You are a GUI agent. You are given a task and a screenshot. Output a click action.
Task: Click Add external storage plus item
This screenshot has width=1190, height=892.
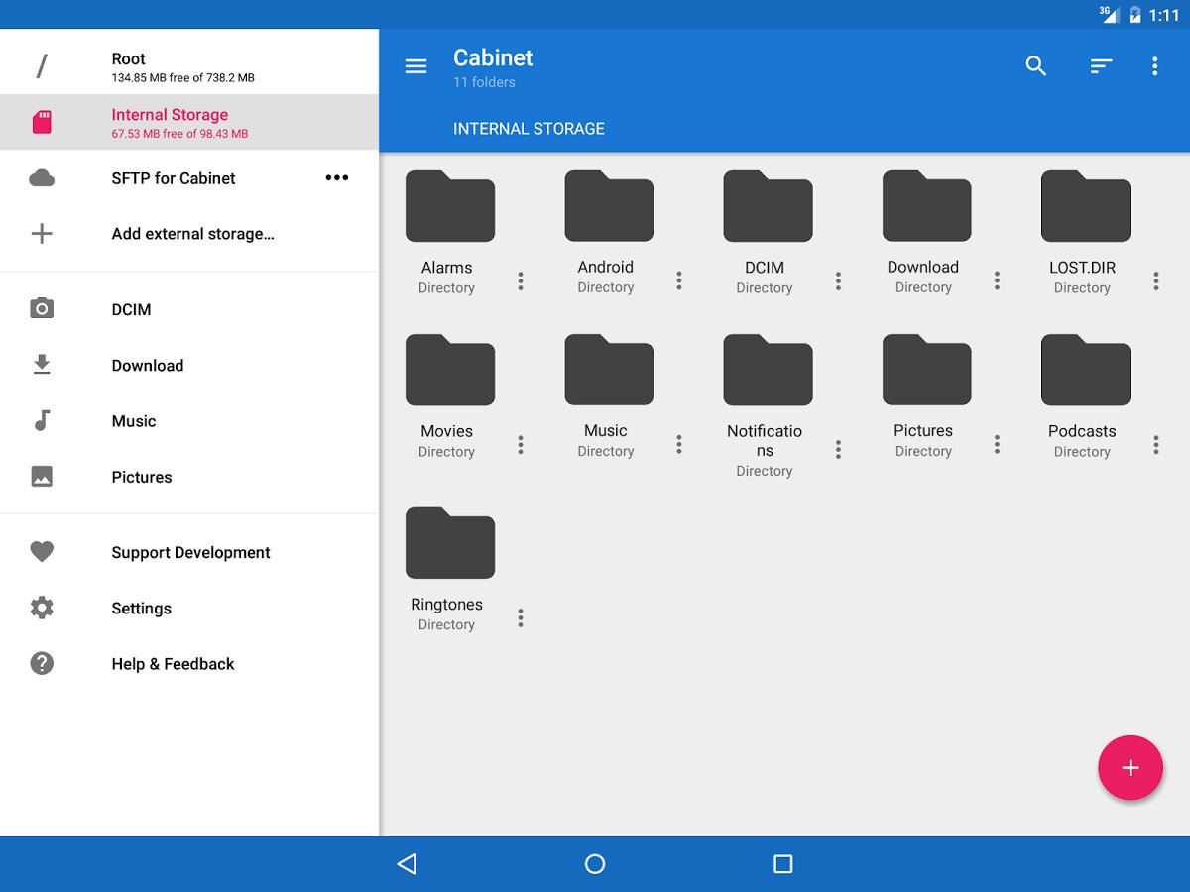[192, 234]
